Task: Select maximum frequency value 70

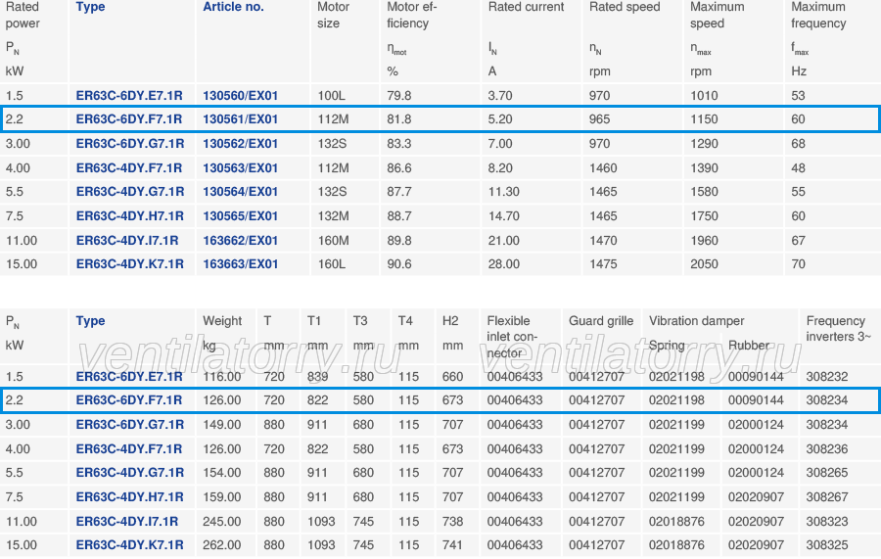Action: coord(798,264)
